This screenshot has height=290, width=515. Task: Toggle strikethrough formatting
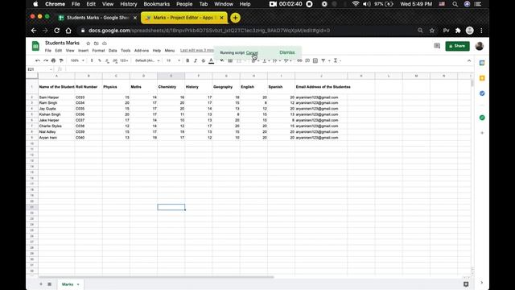point(204,60)
